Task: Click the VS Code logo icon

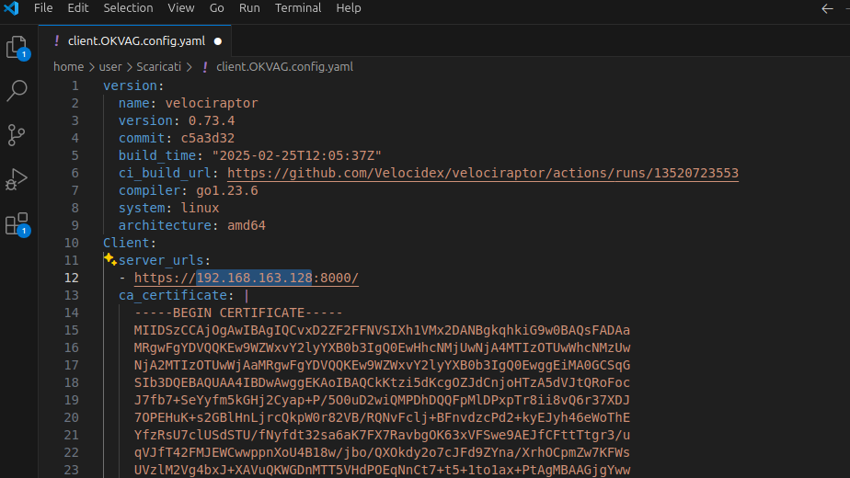Action: point(11,8)
